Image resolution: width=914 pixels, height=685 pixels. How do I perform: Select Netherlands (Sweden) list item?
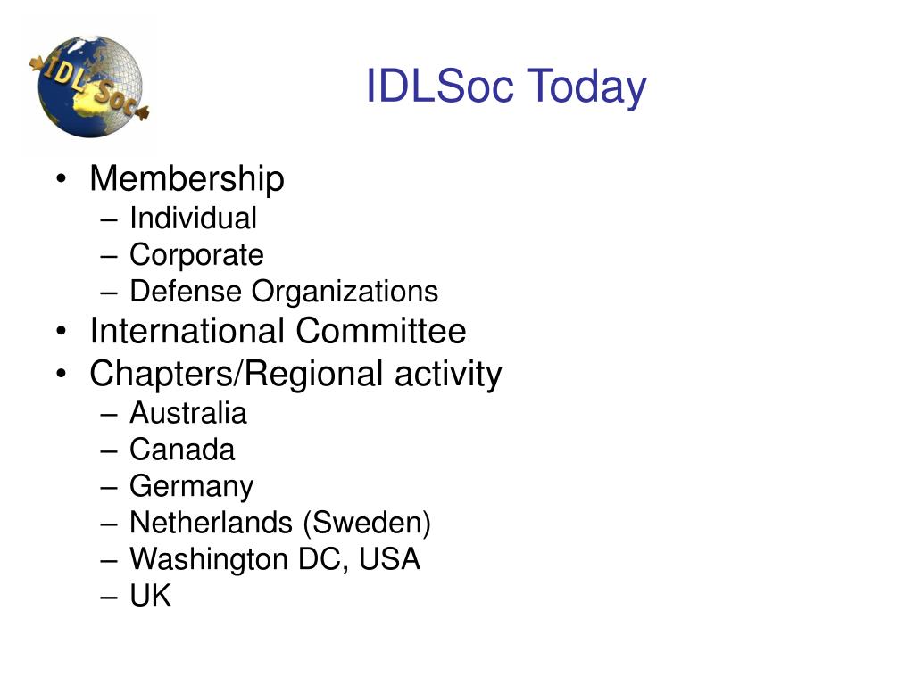[280, 523]
